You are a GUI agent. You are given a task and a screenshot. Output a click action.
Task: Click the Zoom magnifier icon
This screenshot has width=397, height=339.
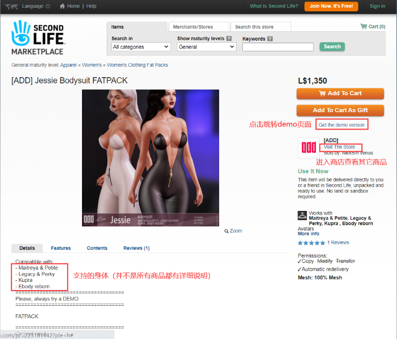coord(226,231)
